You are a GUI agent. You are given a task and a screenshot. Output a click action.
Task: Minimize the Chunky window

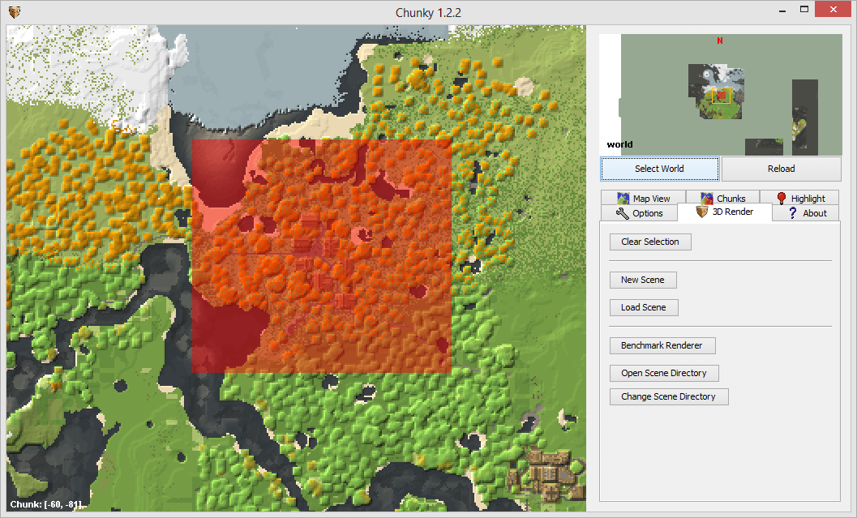pyautogui.click(x=782, y=10)
